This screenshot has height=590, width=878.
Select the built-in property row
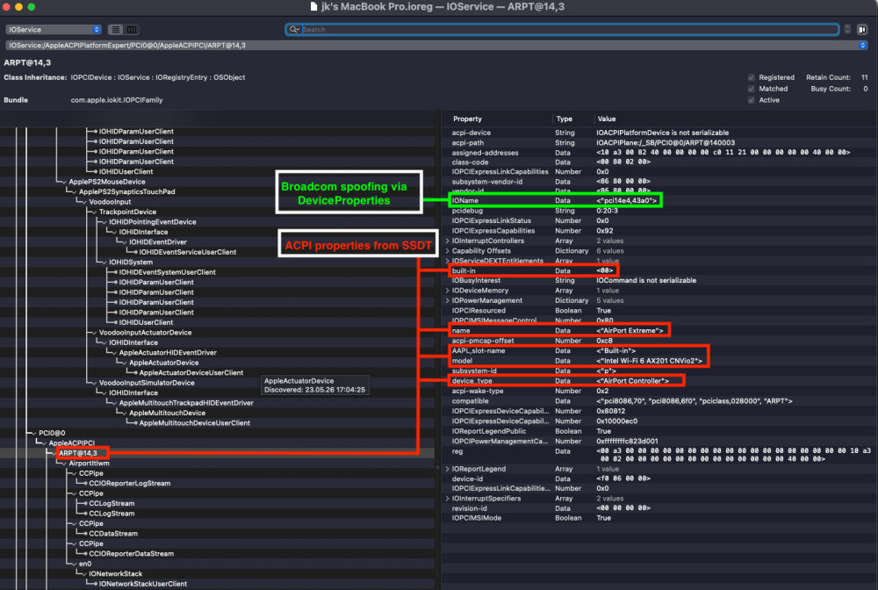pyautogui.click(x=659, y=271)
